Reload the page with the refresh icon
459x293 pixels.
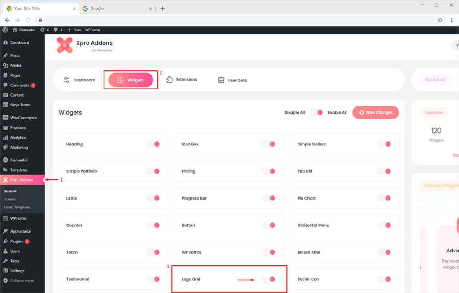point(28,20)
